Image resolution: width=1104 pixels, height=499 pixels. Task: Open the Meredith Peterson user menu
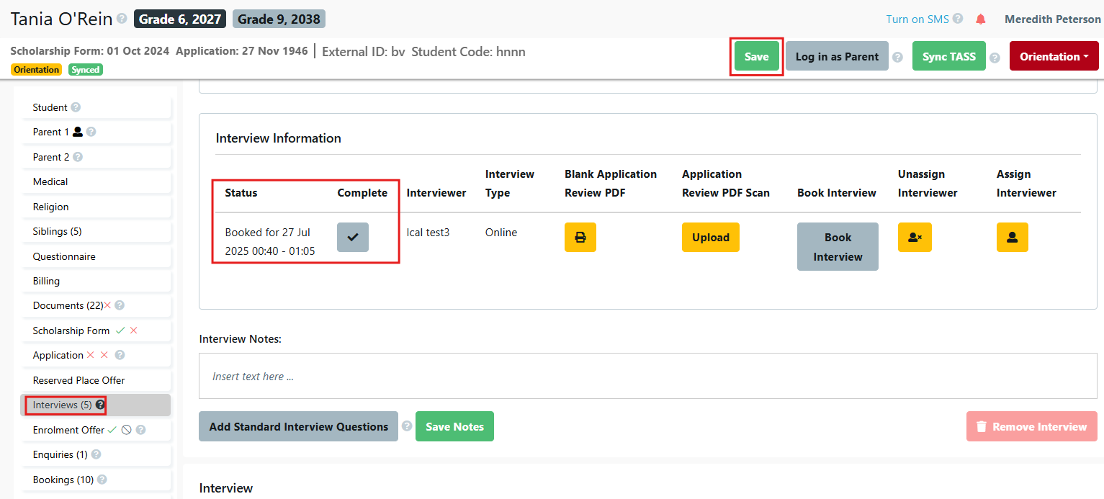point(1052,19)
